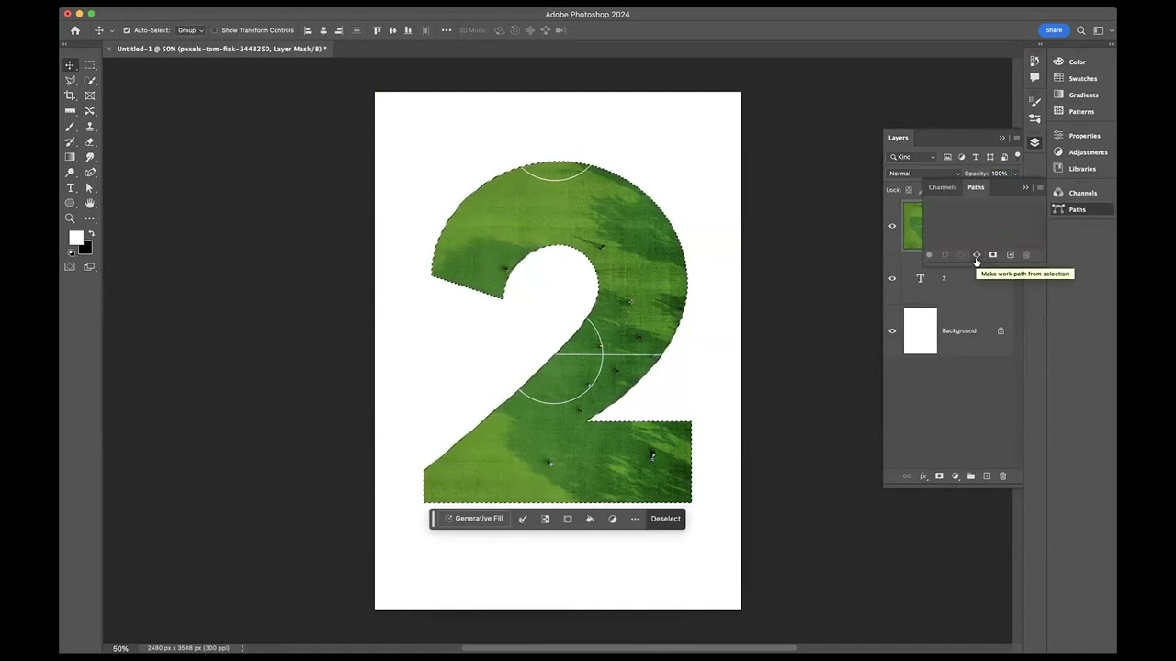This screenshot has height=661, width=1176.
Task: Click the background color swatch
Action: [86, 248]
